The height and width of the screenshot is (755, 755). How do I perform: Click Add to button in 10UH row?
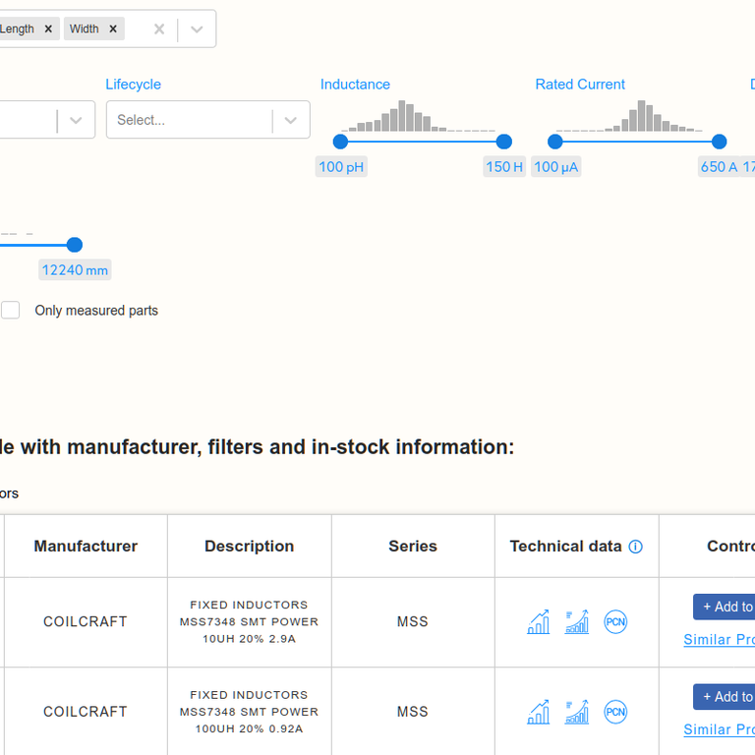click(x=725, y=607)
